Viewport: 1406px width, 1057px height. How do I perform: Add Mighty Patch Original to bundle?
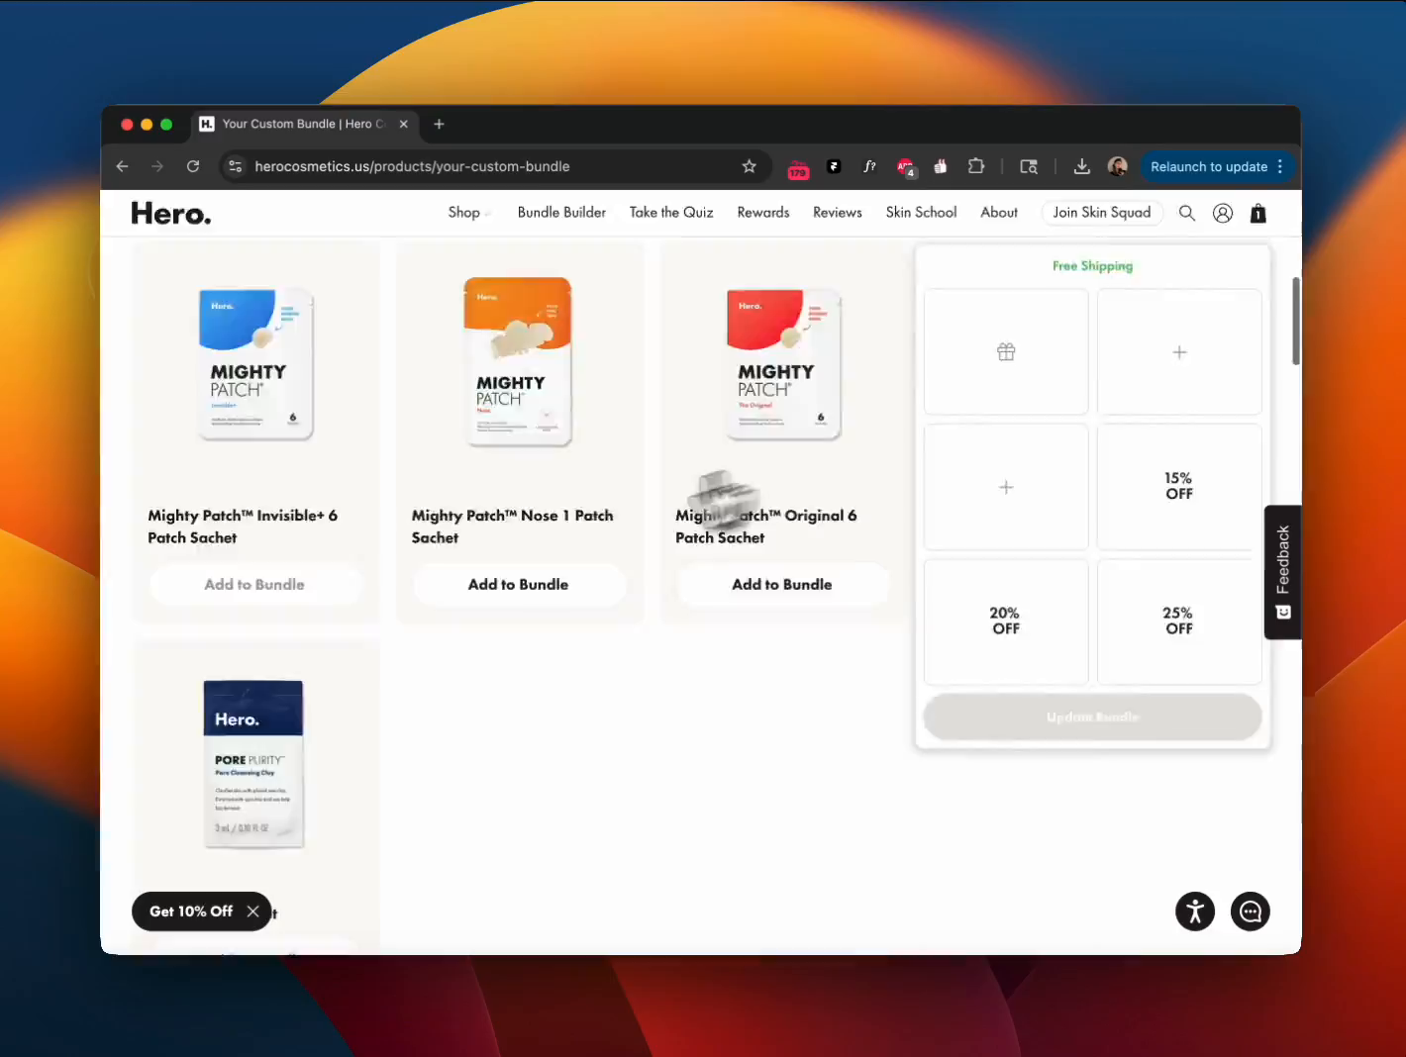(x=782, y=585)
